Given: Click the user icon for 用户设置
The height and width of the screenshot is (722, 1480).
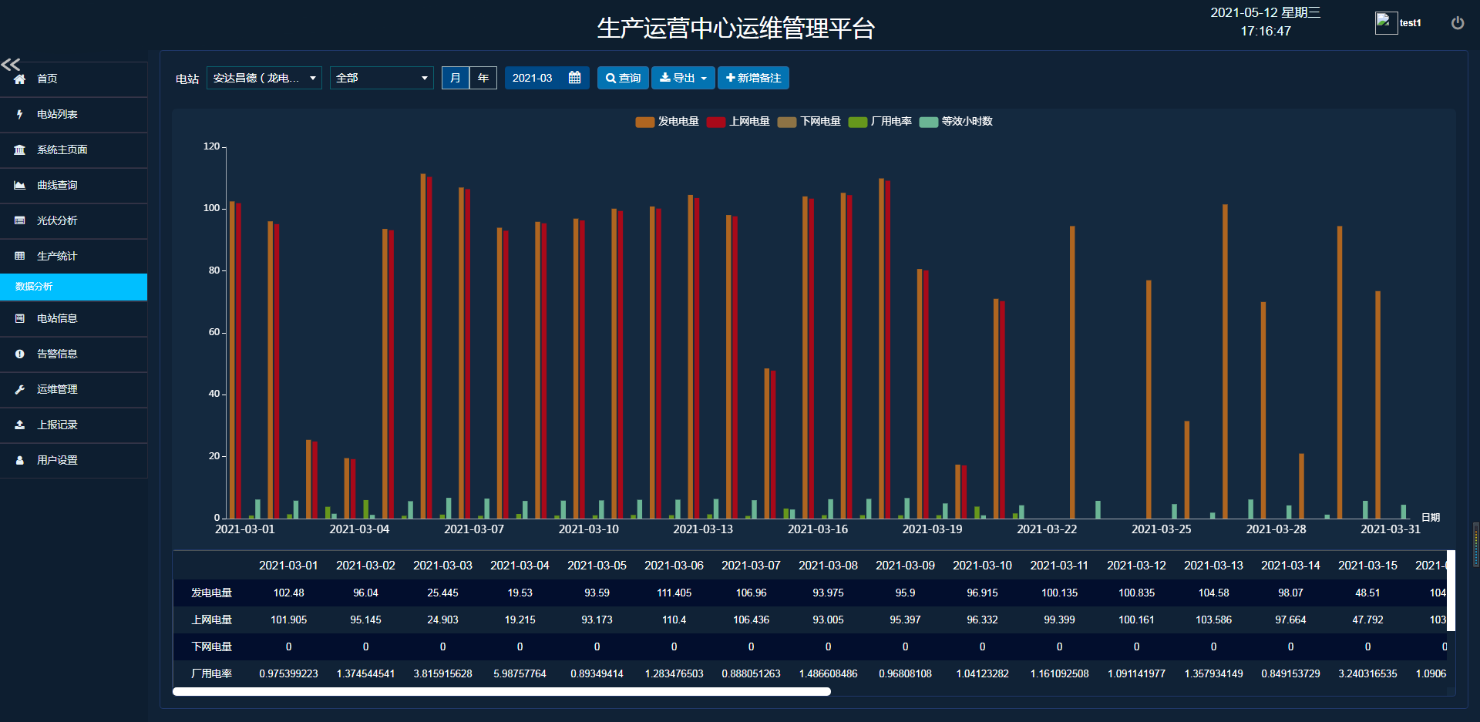Looking at the screenshot, I should click(x=20, y=460).
